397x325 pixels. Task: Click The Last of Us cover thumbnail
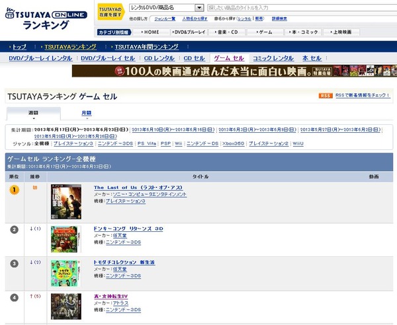66,201
